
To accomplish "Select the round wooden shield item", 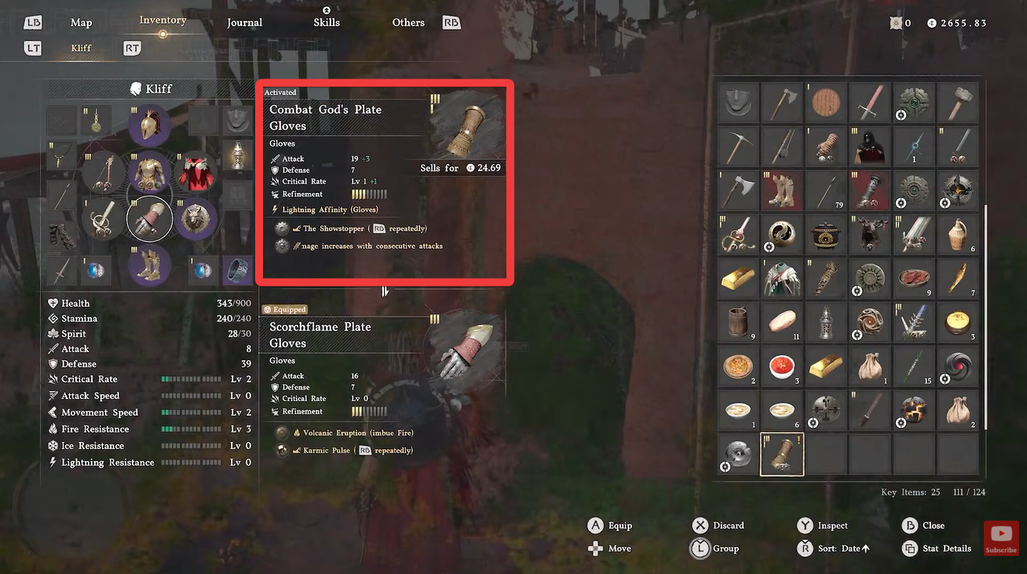I will pyautogui.click(x=825, y=103).
